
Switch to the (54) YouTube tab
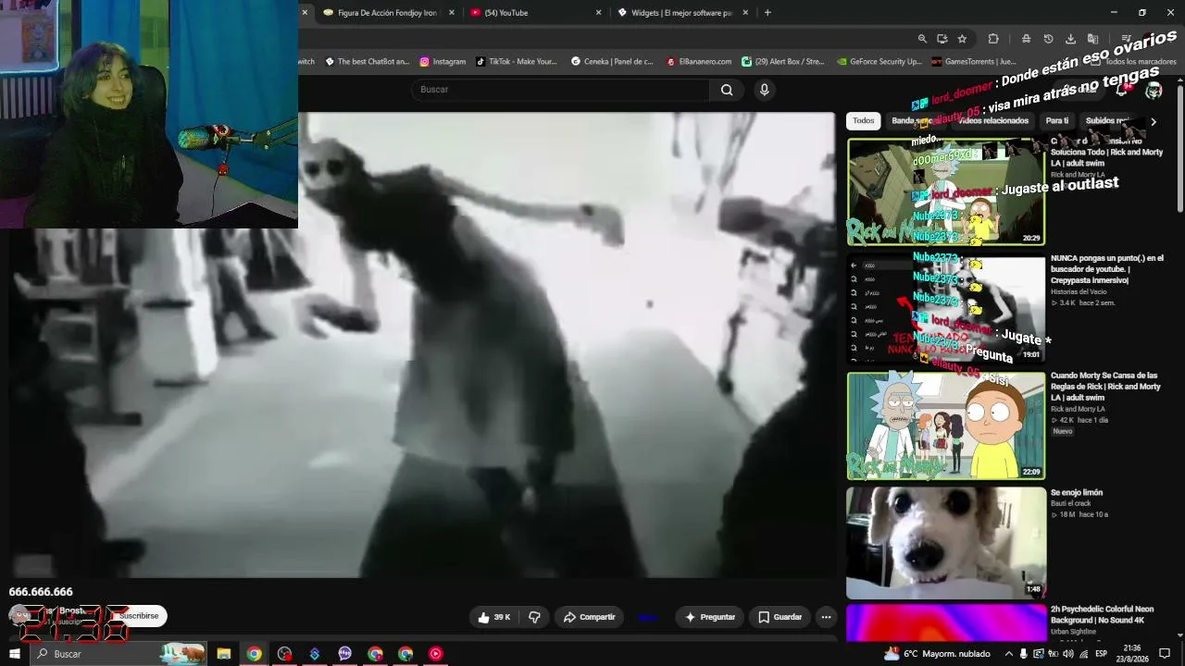535,13
